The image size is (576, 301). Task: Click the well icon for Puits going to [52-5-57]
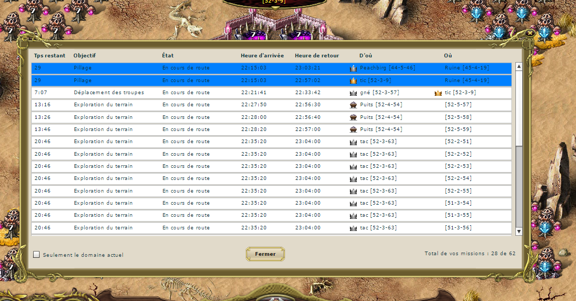pos(353,105)
